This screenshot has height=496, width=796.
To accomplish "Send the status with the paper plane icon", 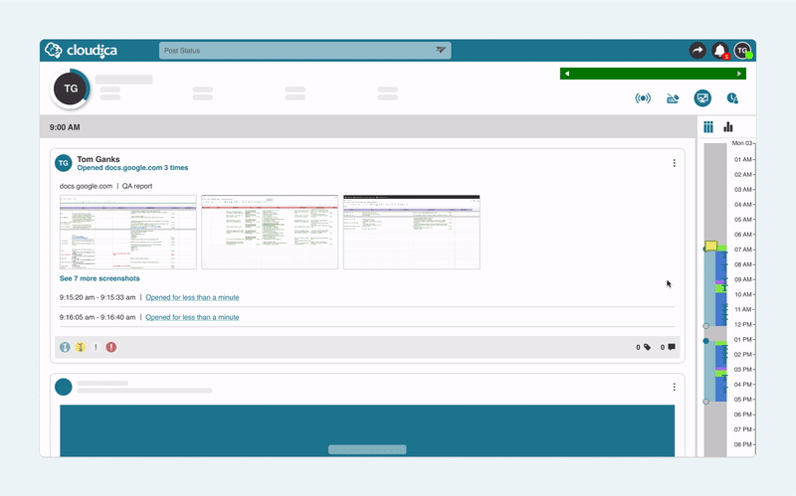I will point(440,50).
